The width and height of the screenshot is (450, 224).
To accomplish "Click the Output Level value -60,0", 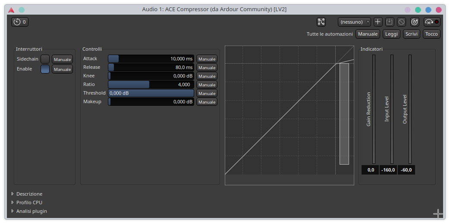I will [x=406, y=170].
